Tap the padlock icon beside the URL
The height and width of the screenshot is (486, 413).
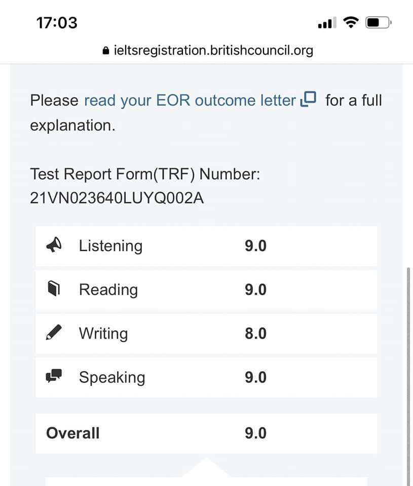[105, 51]
